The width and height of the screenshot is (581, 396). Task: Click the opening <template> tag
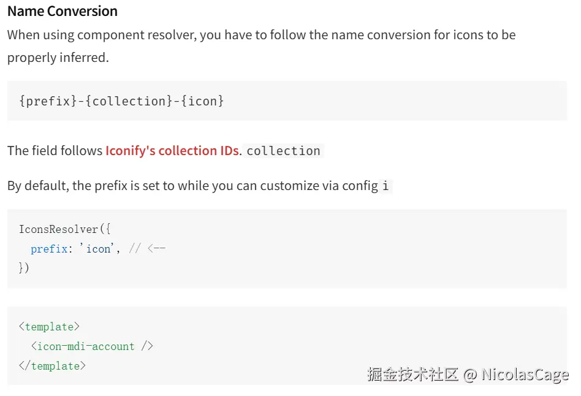[49, 327]
